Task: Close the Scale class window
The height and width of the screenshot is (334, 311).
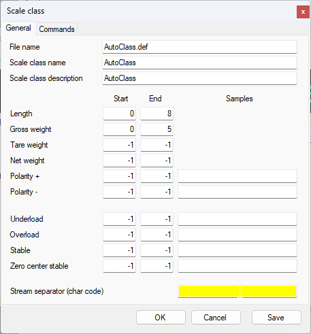Action: coord(303,12)
